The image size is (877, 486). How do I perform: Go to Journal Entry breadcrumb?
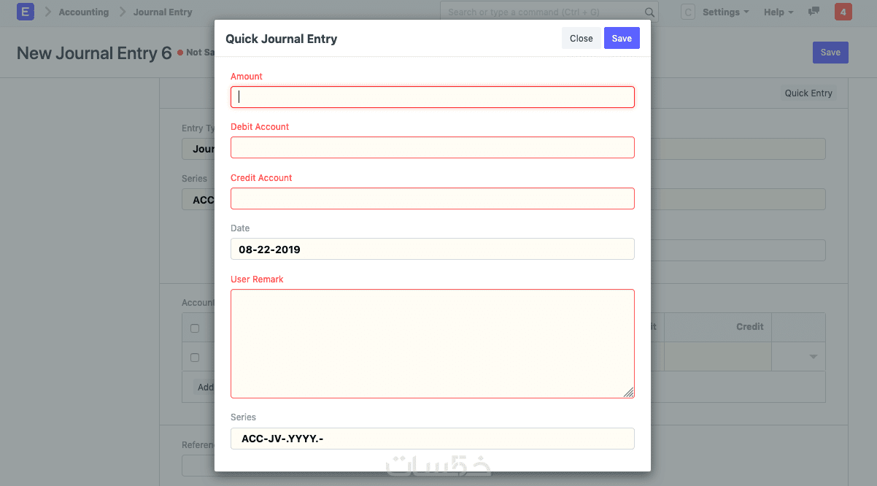[x=163, y=12]
